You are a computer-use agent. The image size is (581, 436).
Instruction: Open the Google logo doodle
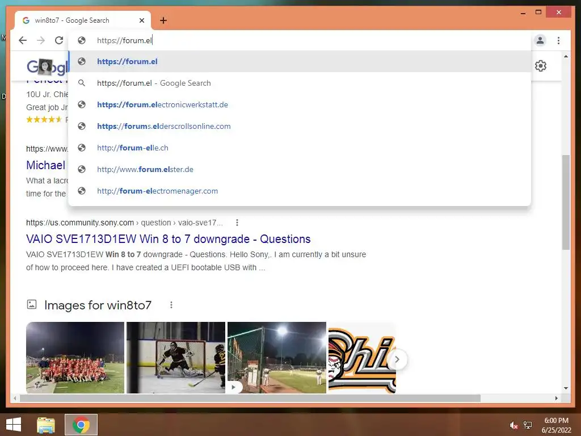47,67
